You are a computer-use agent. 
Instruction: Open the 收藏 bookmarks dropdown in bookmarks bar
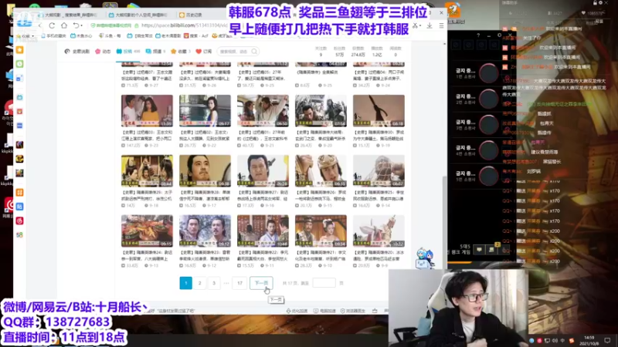pos(26,35)
